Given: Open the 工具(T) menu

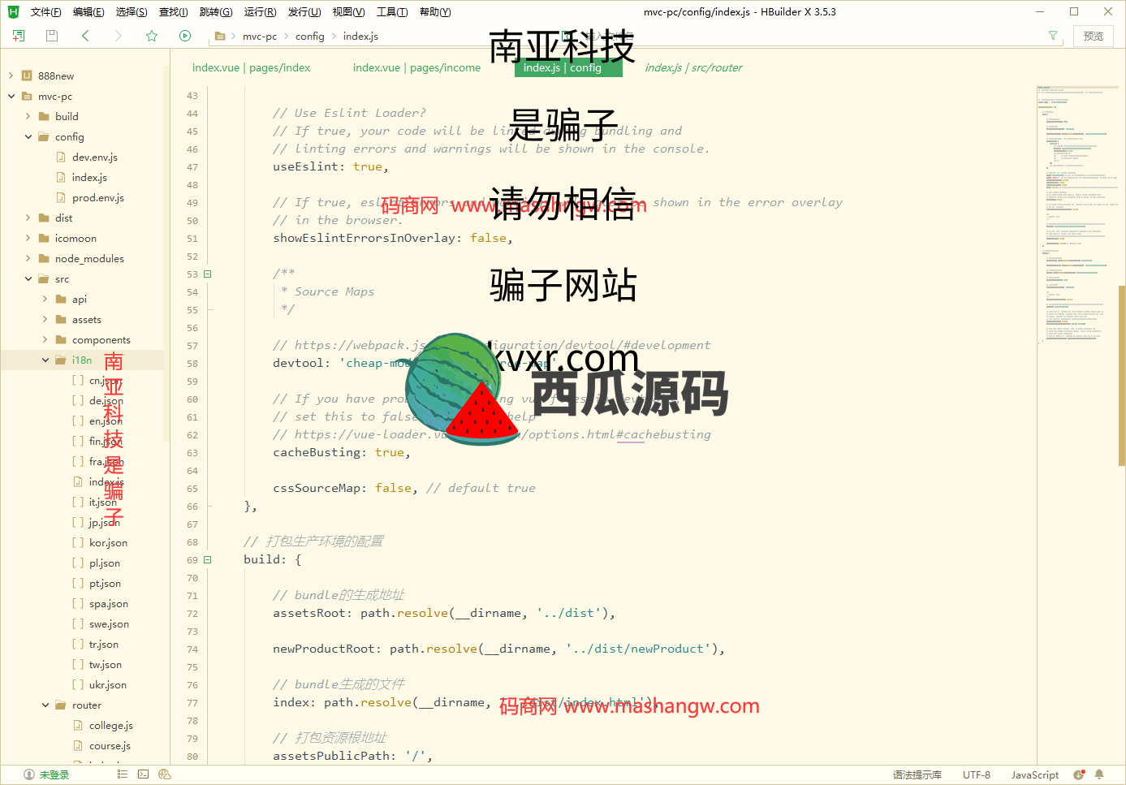Looking at the screenshot, I should tap(392, 11).
